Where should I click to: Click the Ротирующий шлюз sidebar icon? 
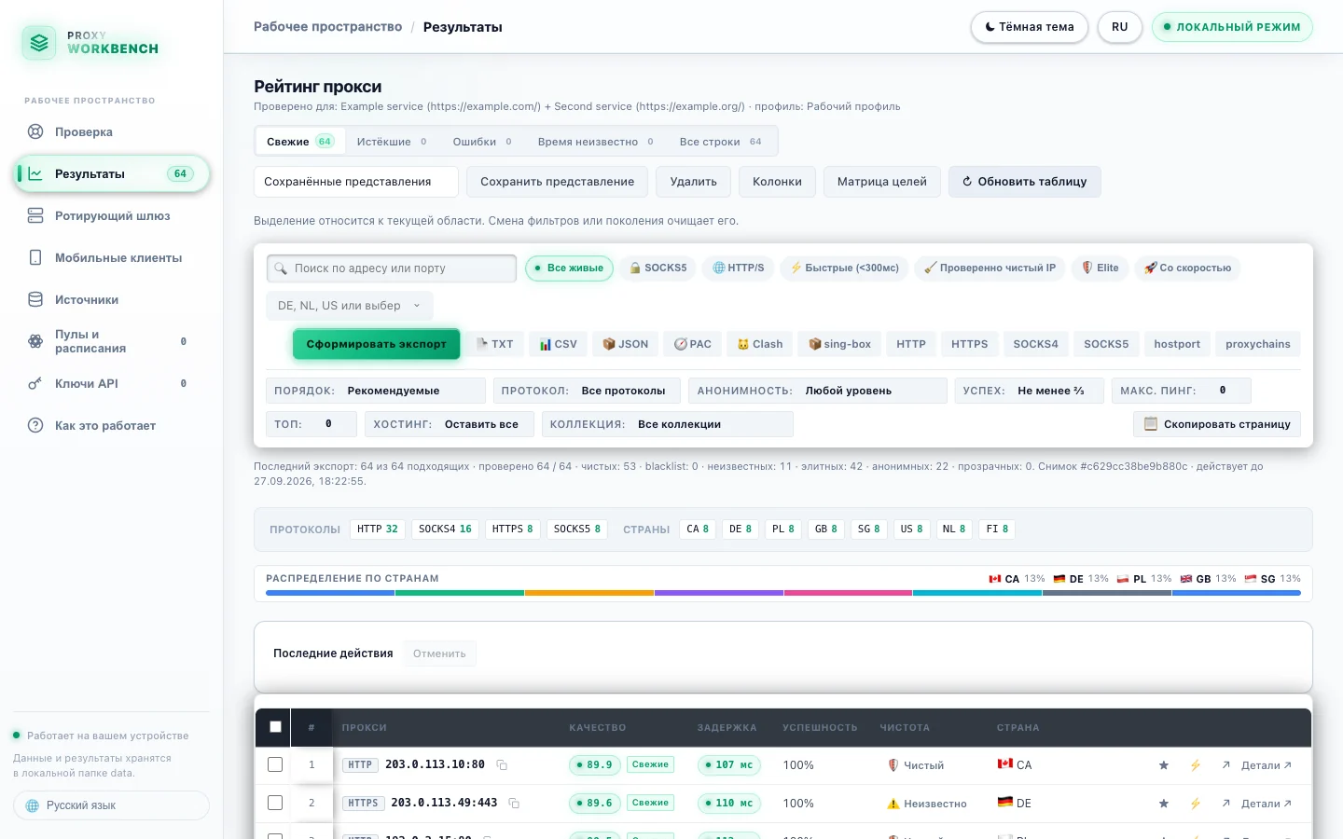coord(35,215)
